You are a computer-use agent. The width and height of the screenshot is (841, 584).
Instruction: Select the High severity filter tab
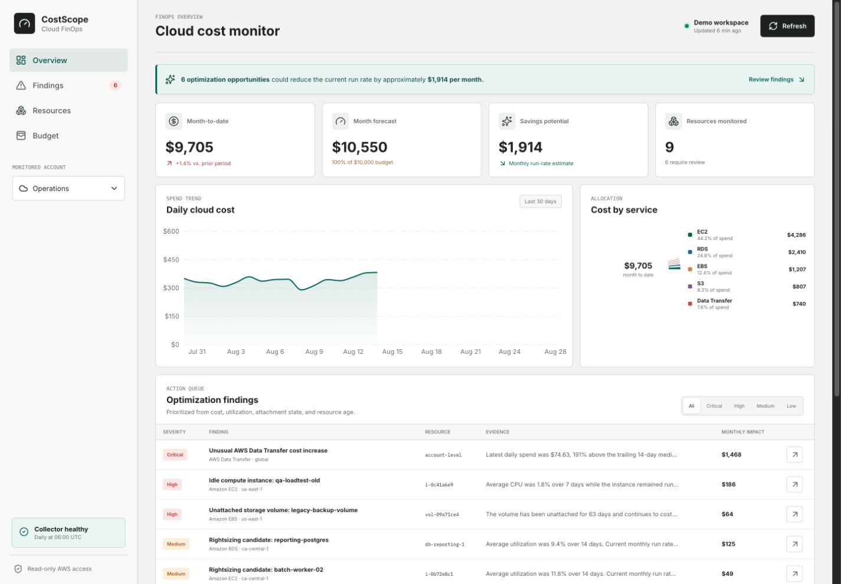[x=739, y=406]
